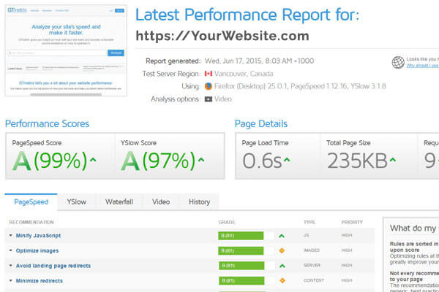Click the globe icon near the report header
439x292 pixels.
(x=398, y=62)
